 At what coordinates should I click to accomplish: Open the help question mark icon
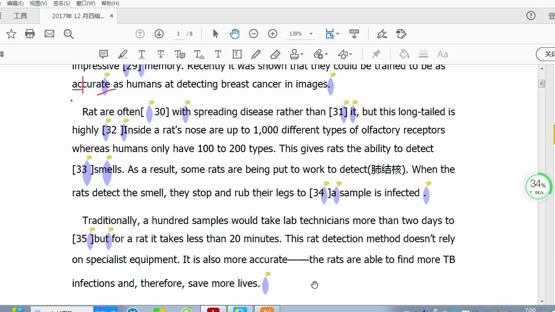click(x=531, y=16)
